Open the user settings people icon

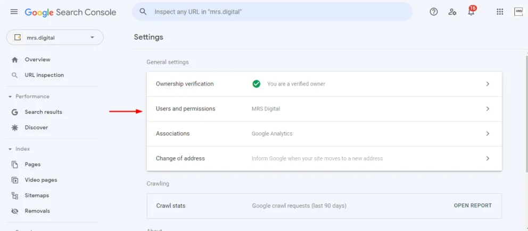coord(452,12)
